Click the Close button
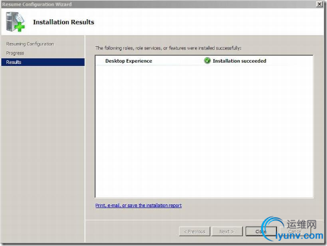Viewport: 327px width, 246px height. (x=261, y=231)
